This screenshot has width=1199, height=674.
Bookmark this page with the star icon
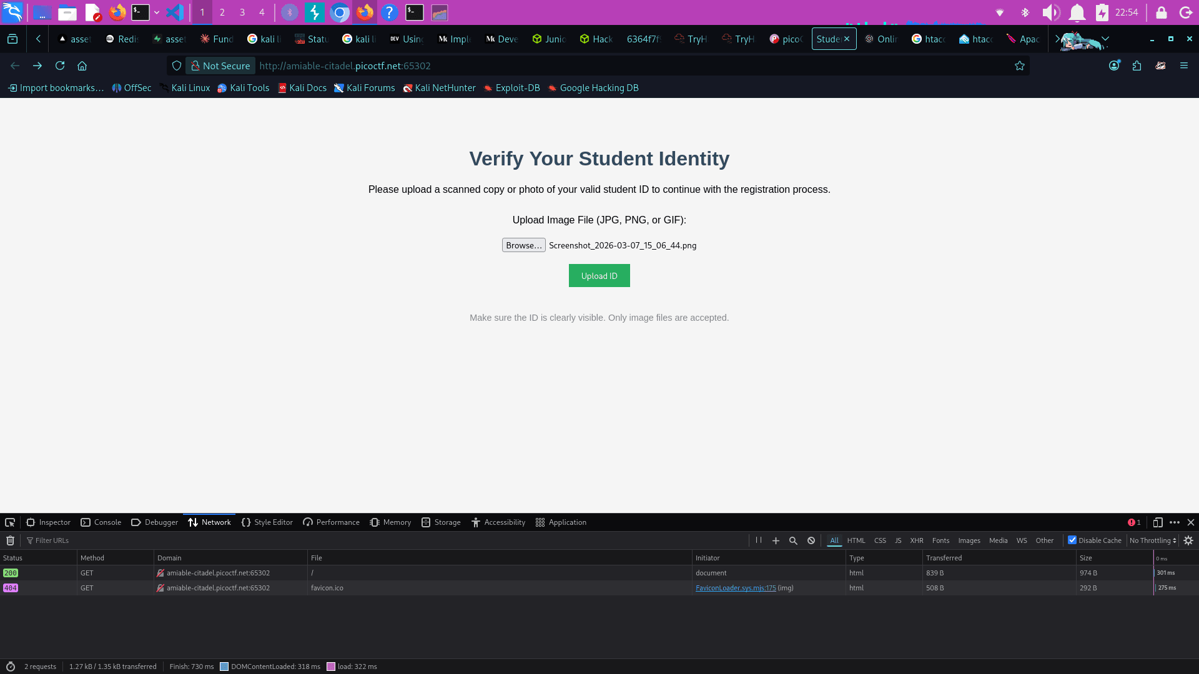click(x=1020, y=66)
